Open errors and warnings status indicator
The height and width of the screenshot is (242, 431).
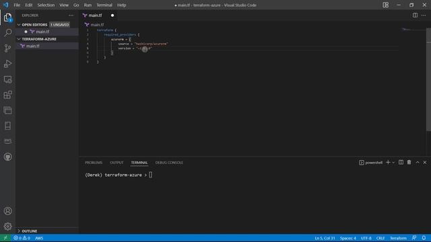coord(22,238)
